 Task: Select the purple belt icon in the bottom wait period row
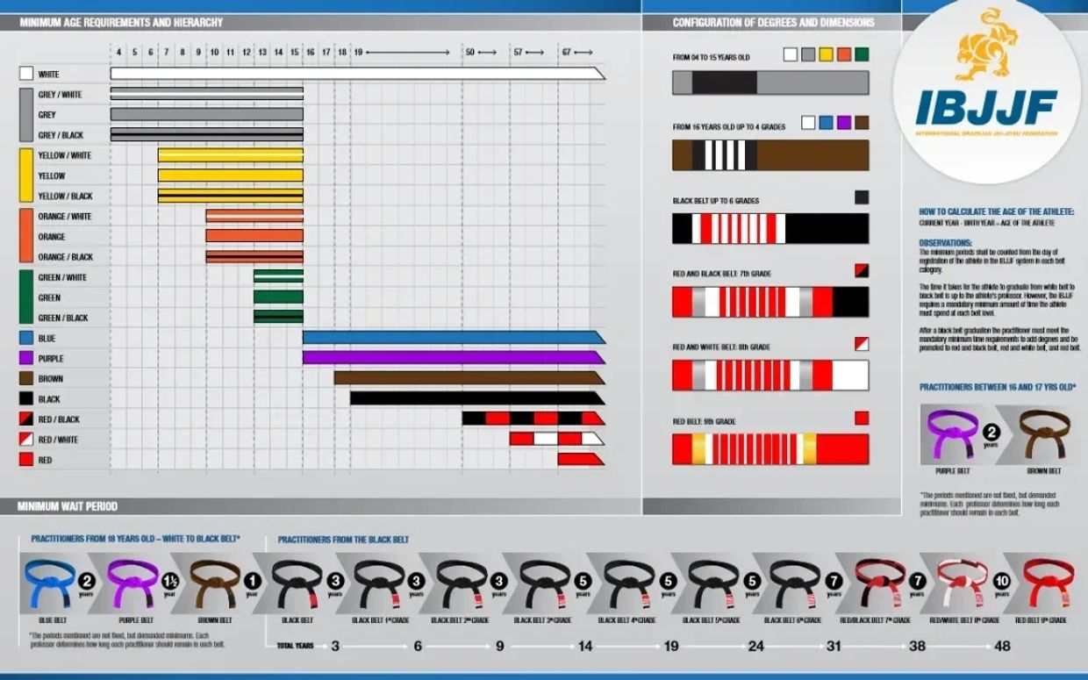(132, 583)
